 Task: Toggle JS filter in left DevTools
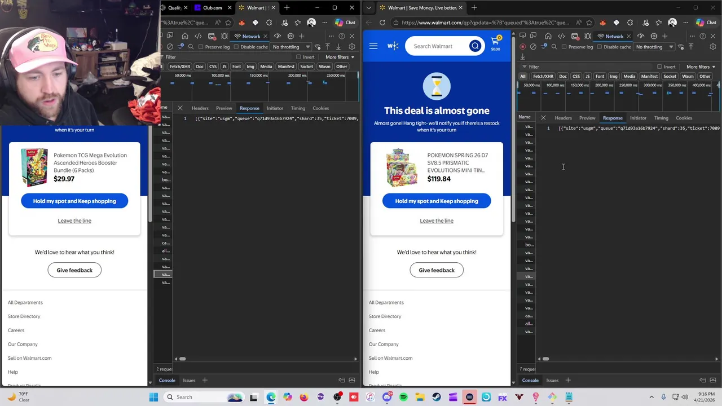click(224, 67)
